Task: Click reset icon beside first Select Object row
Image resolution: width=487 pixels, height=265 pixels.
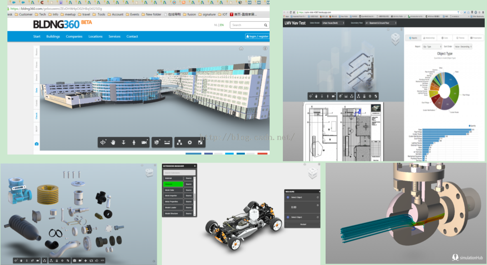Action: coord(318,197)
